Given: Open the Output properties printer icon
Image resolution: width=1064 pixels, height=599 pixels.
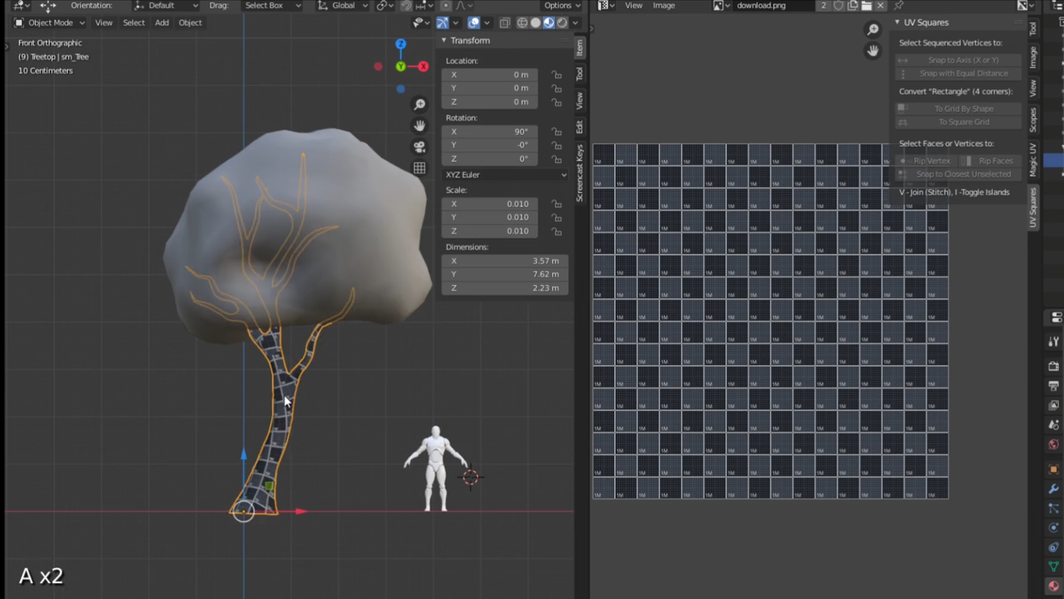Looking at the screenshot, I should (x=1054, y=386).
